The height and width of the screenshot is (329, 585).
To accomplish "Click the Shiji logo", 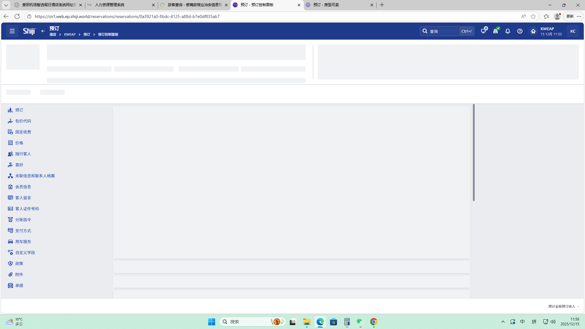I will (x=29, y=31).
